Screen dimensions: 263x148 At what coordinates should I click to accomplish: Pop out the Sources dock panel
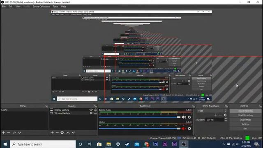[95, 106]
